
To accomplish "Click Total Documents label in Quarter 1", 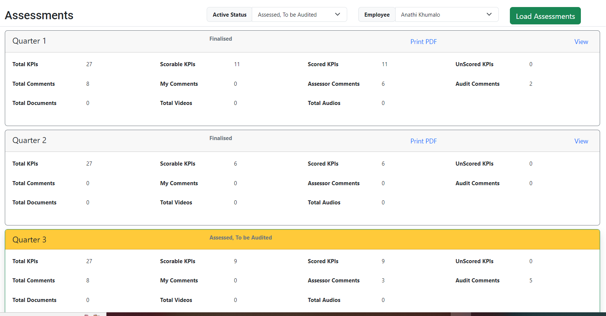I will [x=34, y=103].
